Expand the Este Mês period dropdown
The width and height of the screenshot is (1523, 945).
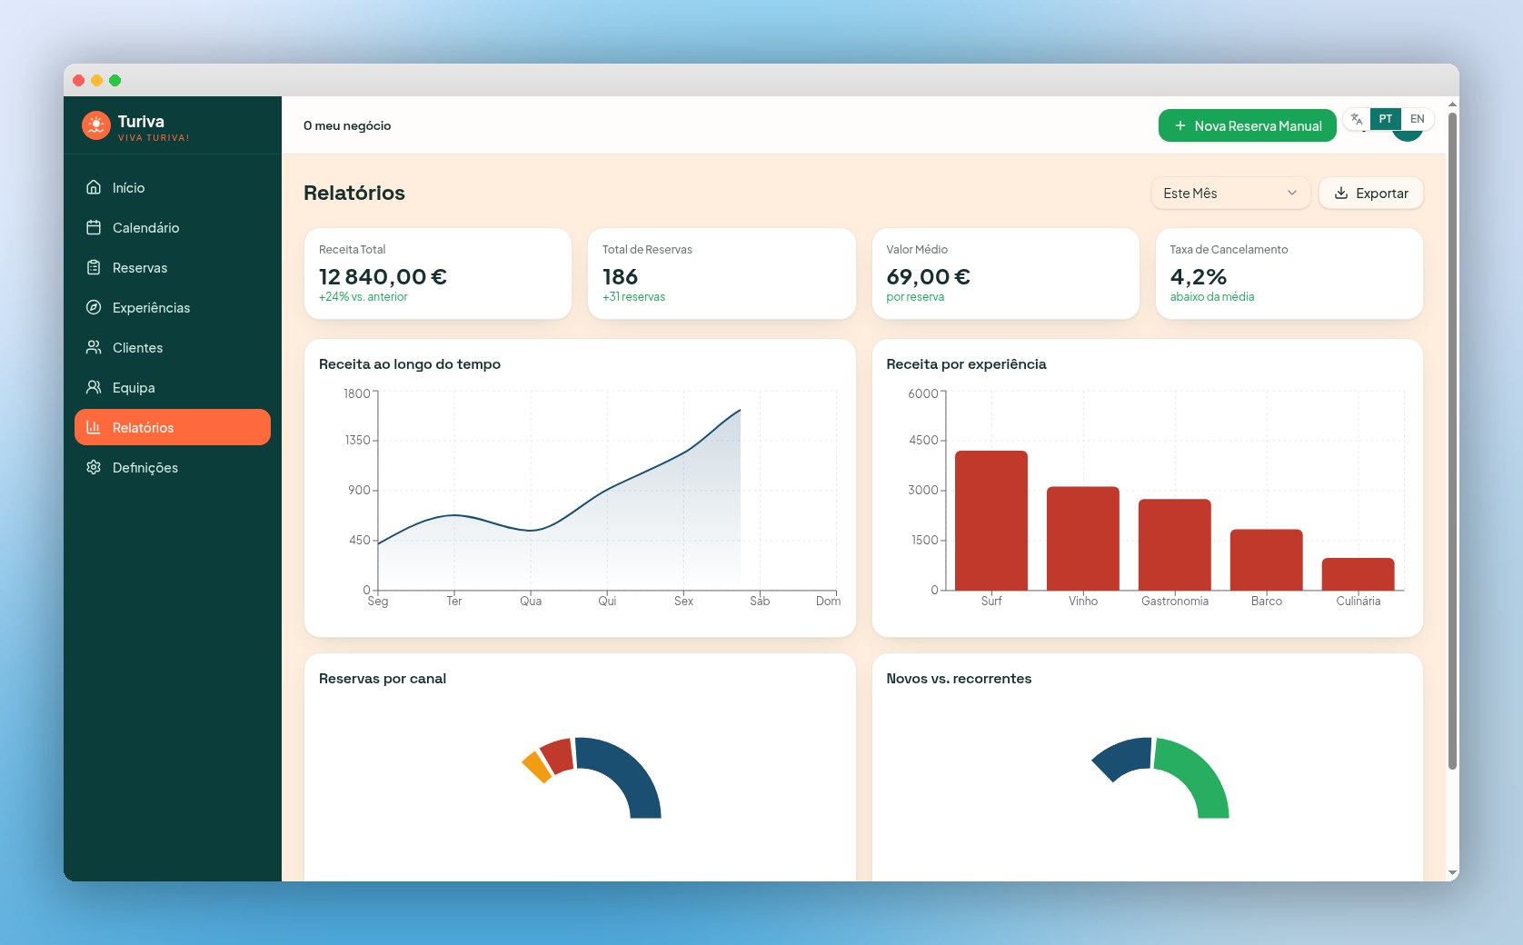click(x=1230, y=194)
